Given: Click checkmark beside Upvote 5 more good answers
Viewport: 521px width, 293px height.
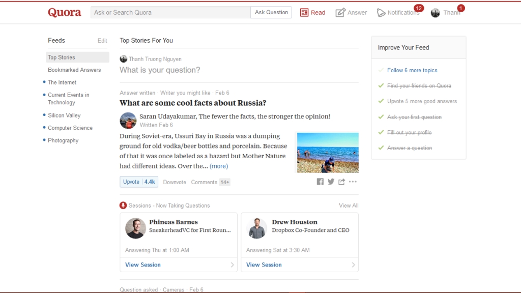Looking at the screenshot, I should (x=381, y=101).
